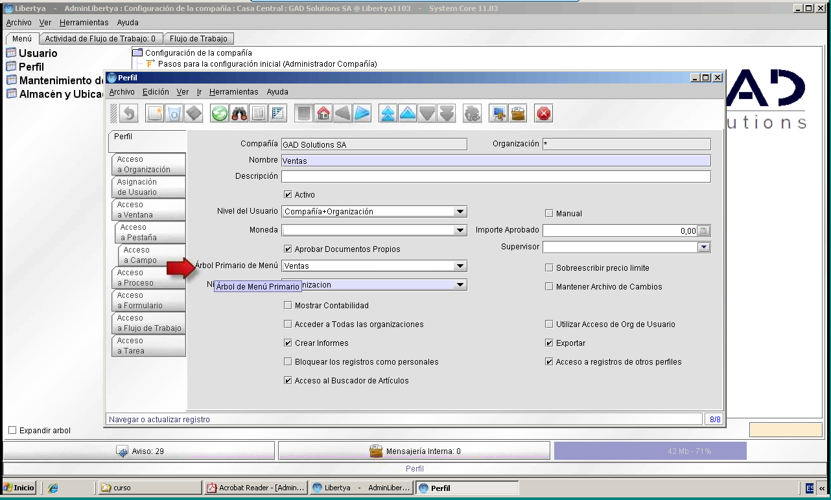The image size is (831, 500).
Task: Switch to the Acceso a Ventana tab
Action: coord(148,209)
